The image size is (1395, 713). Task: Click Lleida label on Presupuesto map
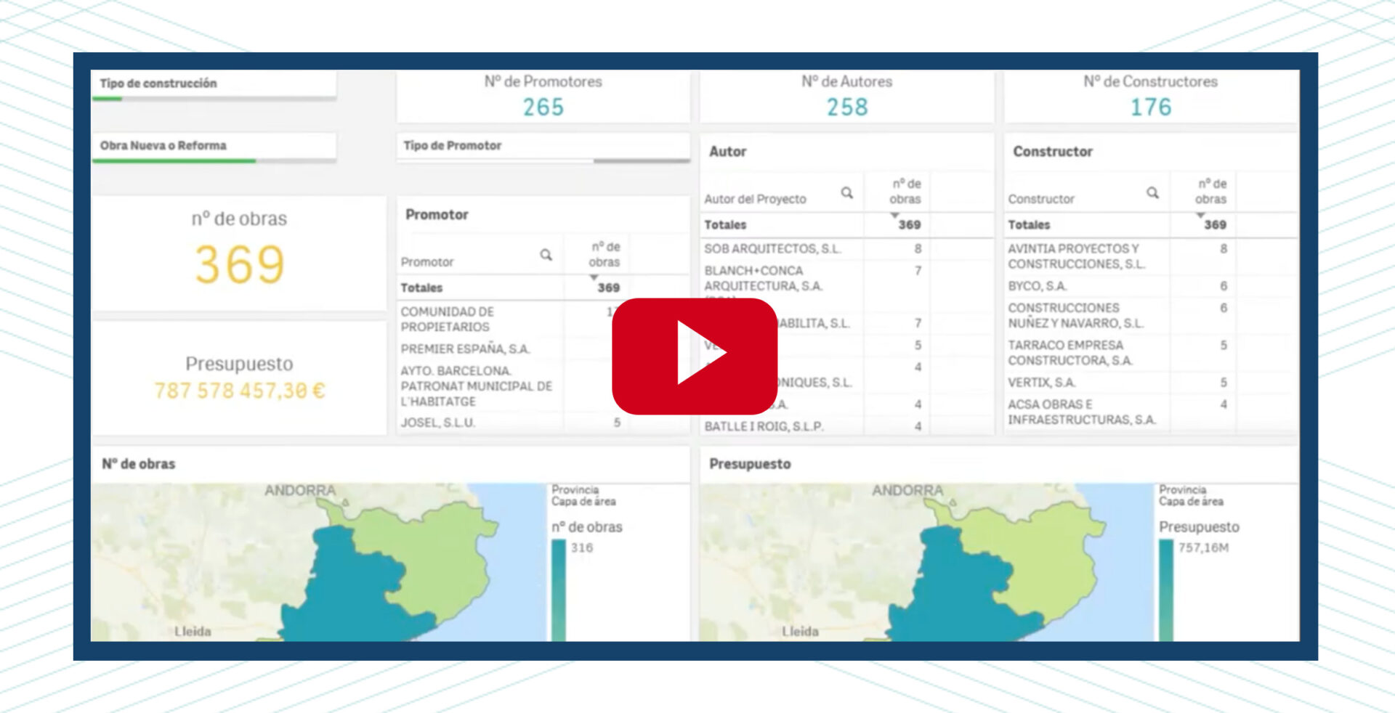(x=800, y=632)
